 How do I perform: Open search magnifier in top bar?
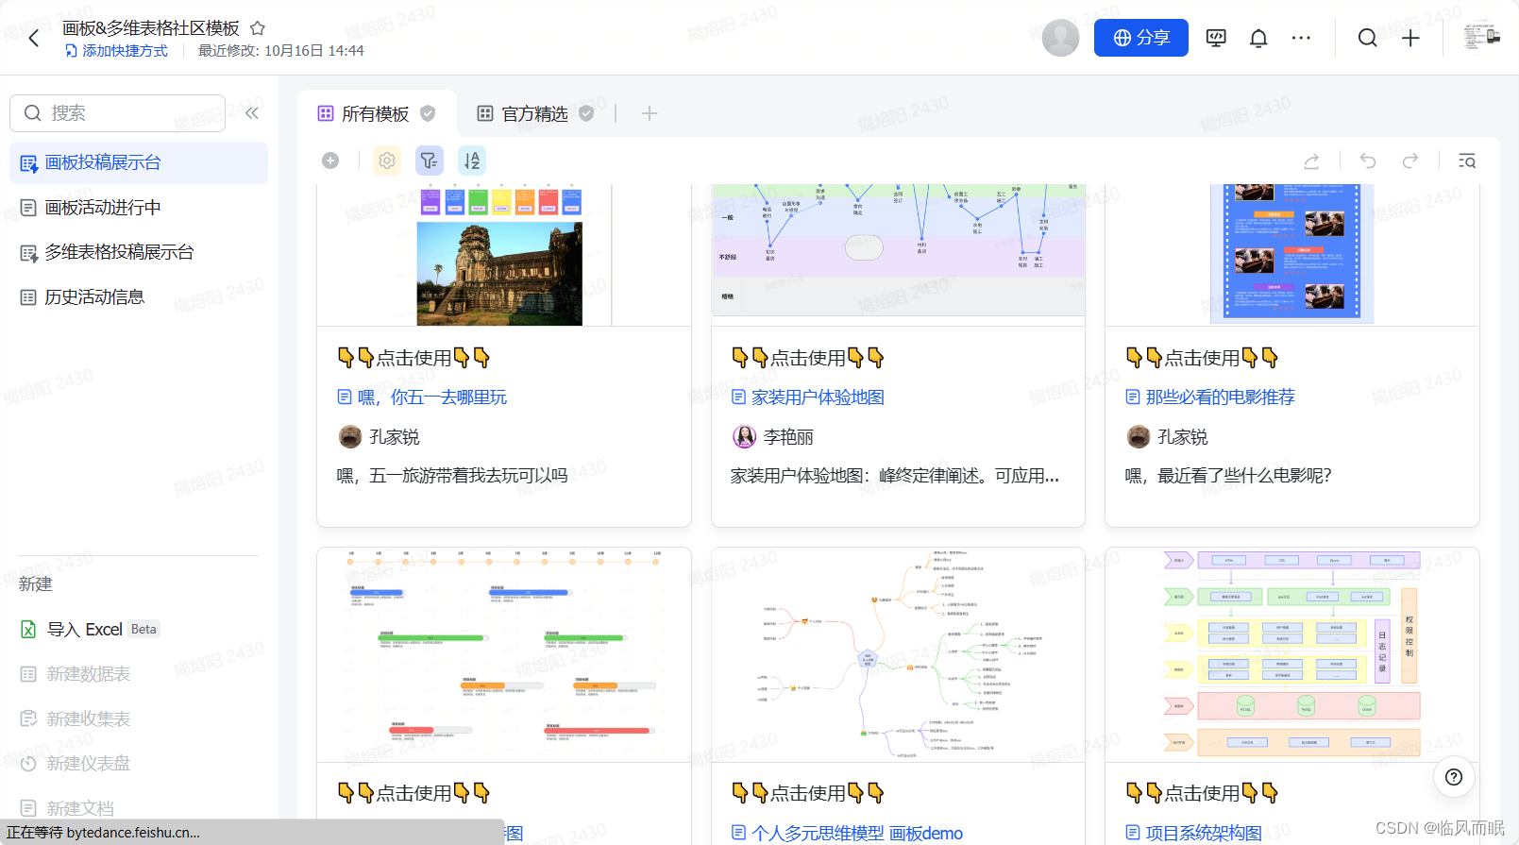(x=1367, y=38)
